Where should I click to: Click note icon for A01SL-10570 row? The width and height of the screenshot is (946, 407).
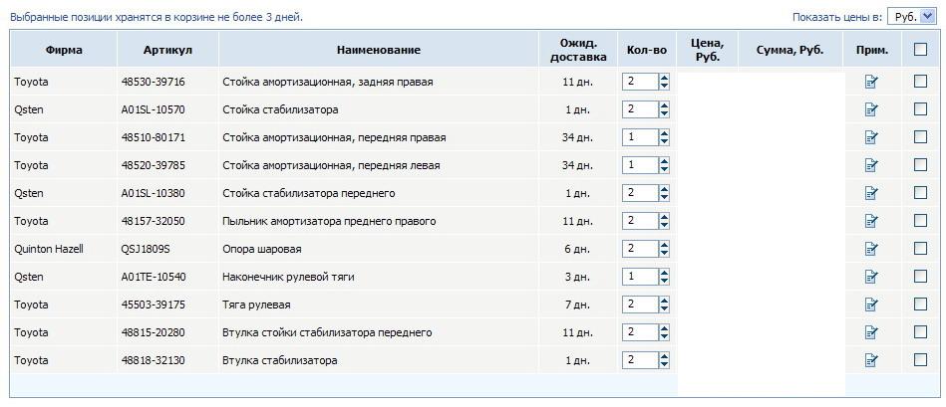[871, 109]
